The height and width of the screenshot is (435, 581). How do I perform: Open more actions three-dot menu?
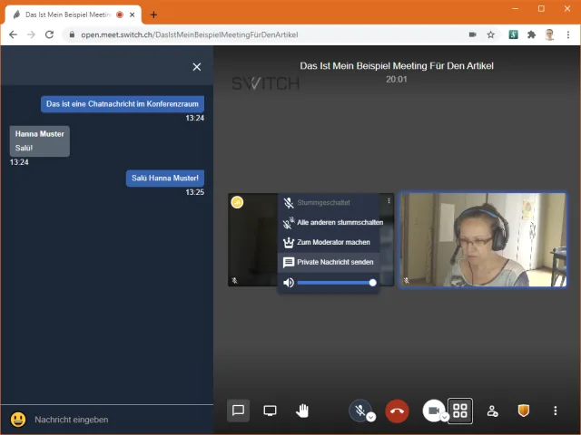click(x=555, y=411)
